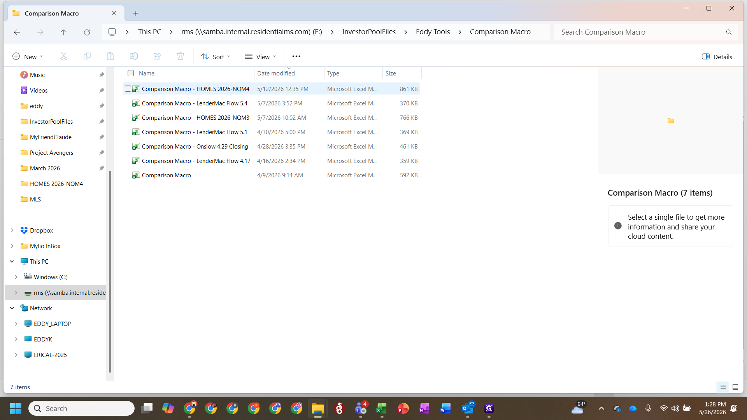
Task: Sort by the Size column header
Action: coord(391,73)
